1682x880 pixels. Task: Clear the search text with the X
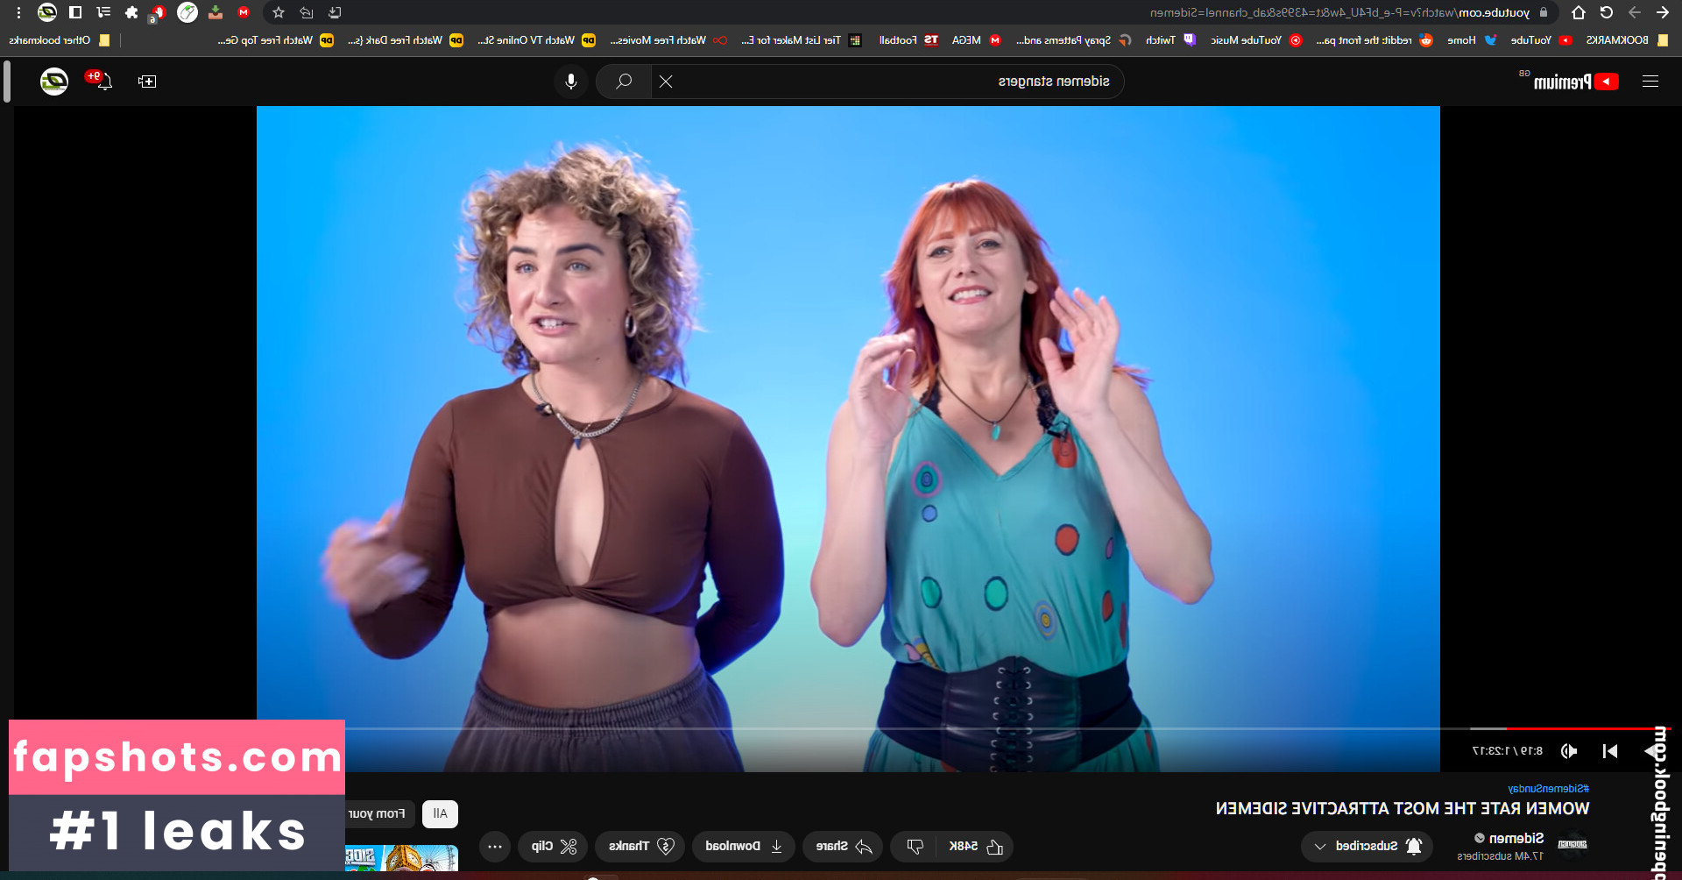pyautogui.click(x=666, y=82)
